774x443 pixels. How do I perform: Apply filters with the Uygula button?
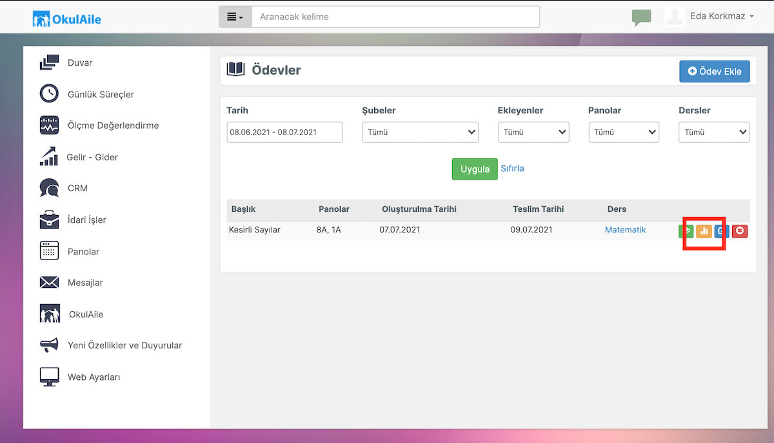pos(475,169)
